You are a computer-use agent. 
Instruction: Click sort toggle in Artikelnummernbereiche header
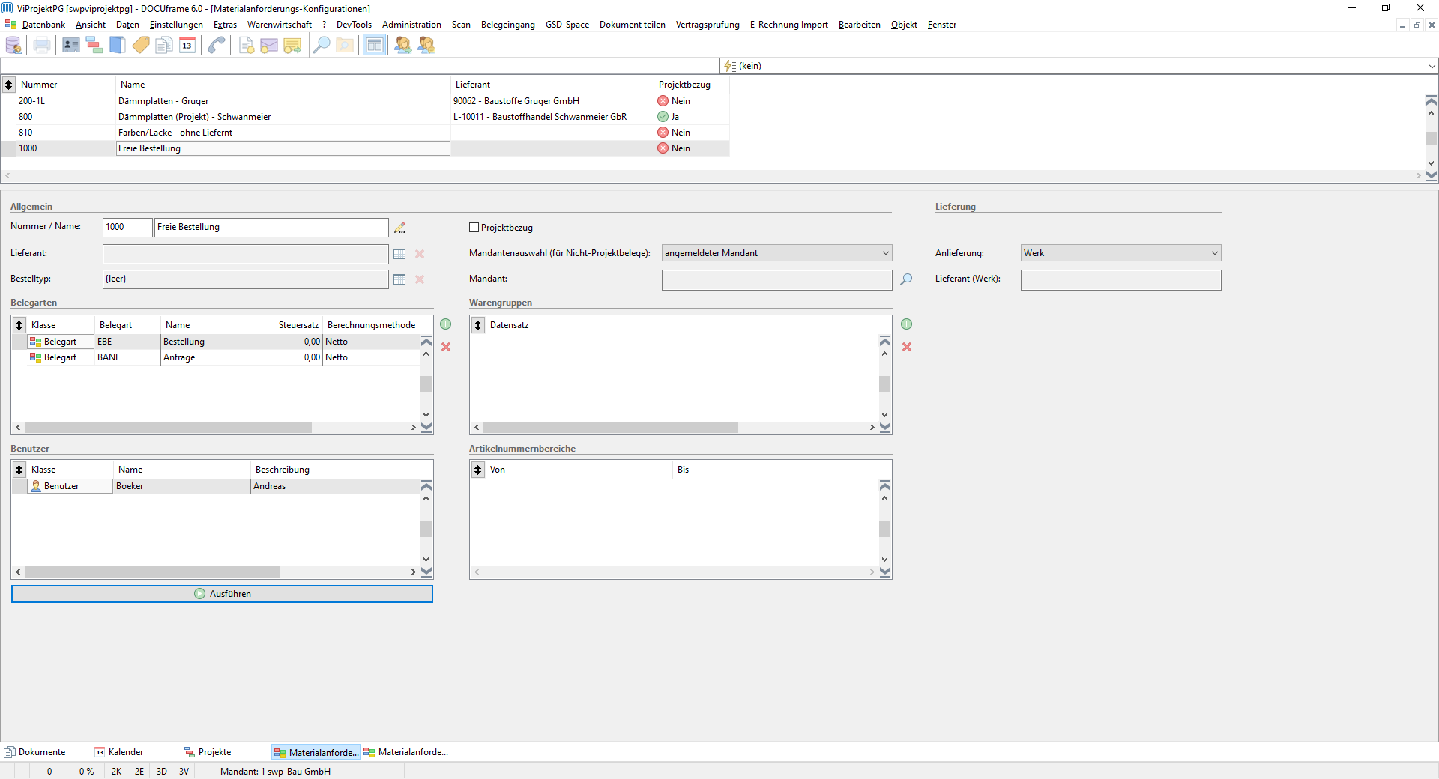(478, 470)
